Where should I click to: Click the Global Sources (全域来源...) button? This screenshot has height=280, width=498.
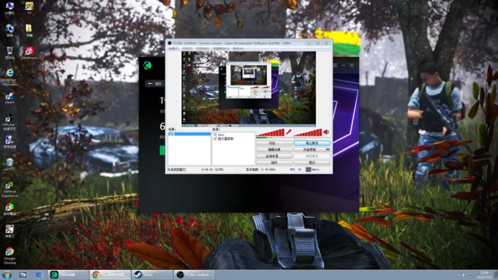pyautogui.click(x=274, y=156)
